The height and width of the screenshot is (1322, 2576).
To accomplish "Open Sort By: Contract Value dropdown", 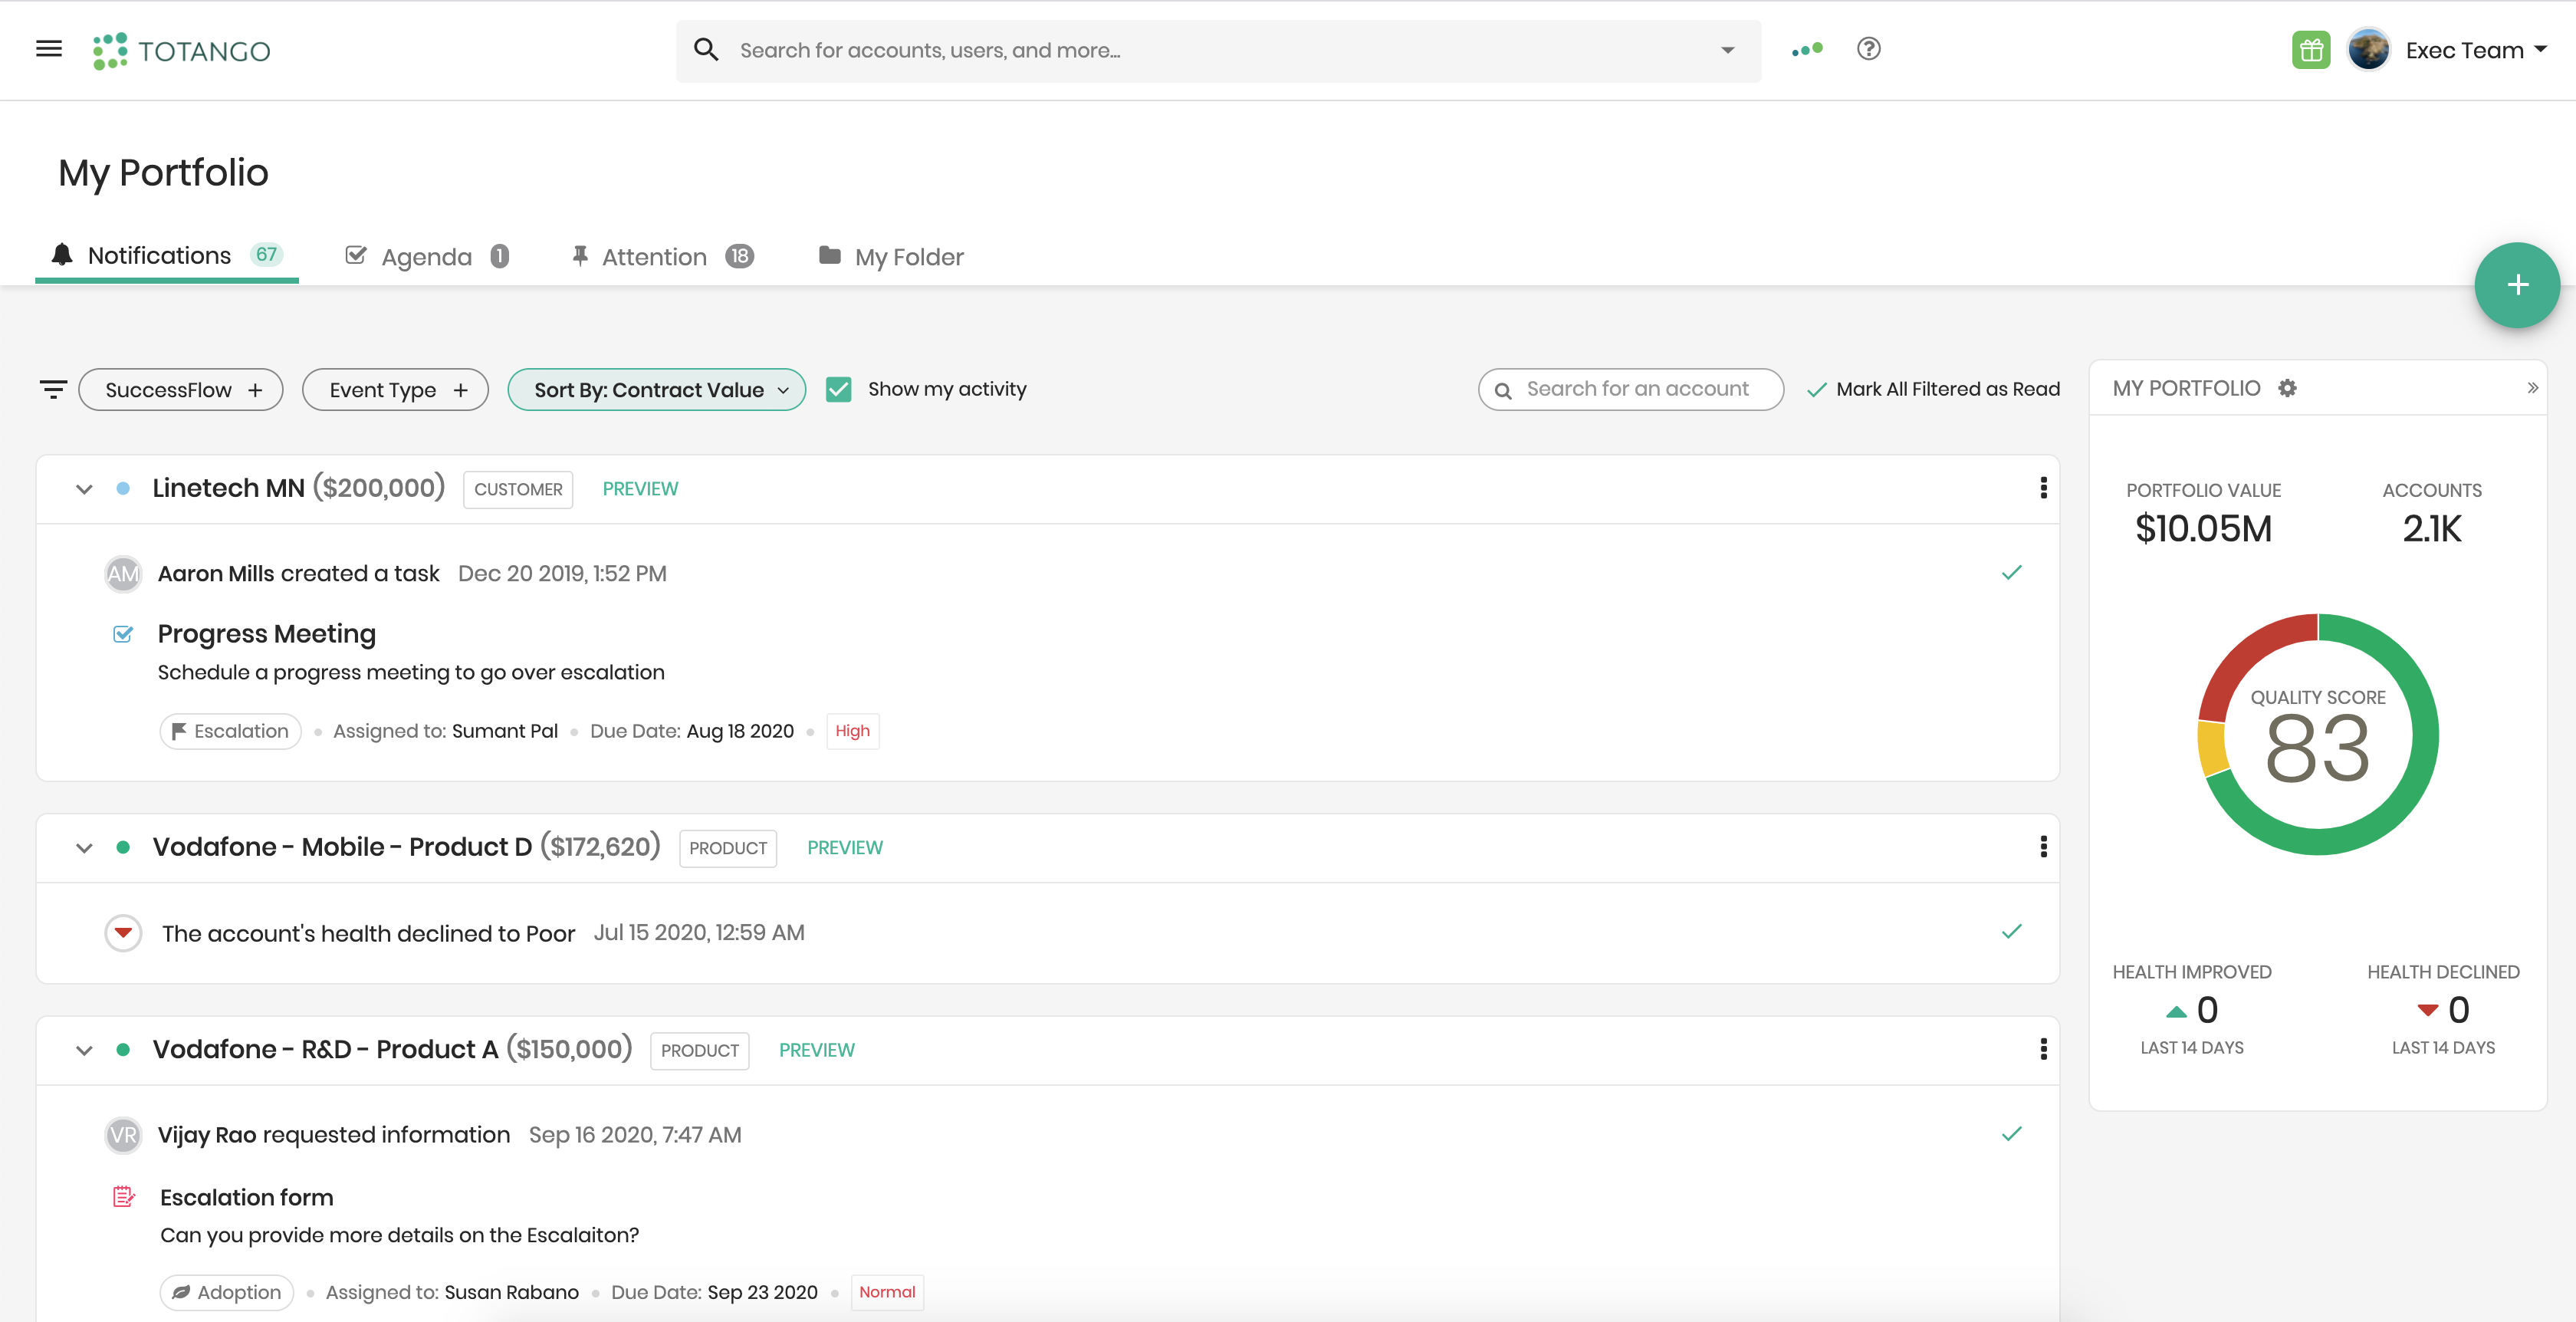I will pos(656,389).
